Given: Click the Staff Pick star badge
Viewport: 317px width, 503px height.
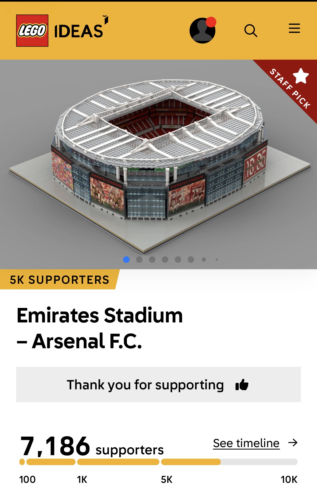Looking at the screenshot, I should (x=300, y=76).
